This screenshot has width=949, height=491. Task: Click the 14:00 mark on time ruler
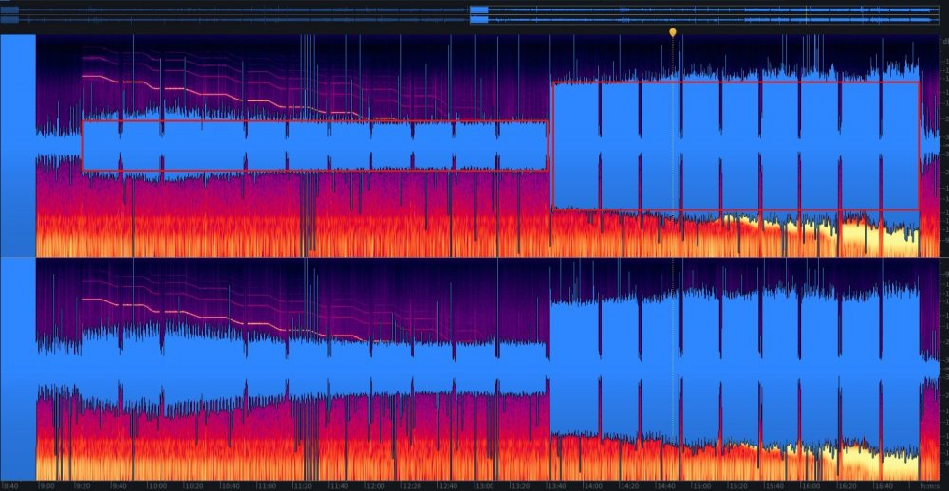tap(594, 485)
